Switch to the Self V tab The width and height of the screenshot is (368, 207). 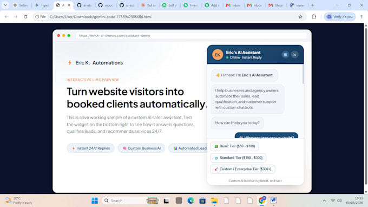[169, 5]
